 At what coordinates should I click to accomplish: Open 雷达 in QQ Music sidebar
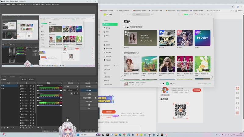[106, 36]
